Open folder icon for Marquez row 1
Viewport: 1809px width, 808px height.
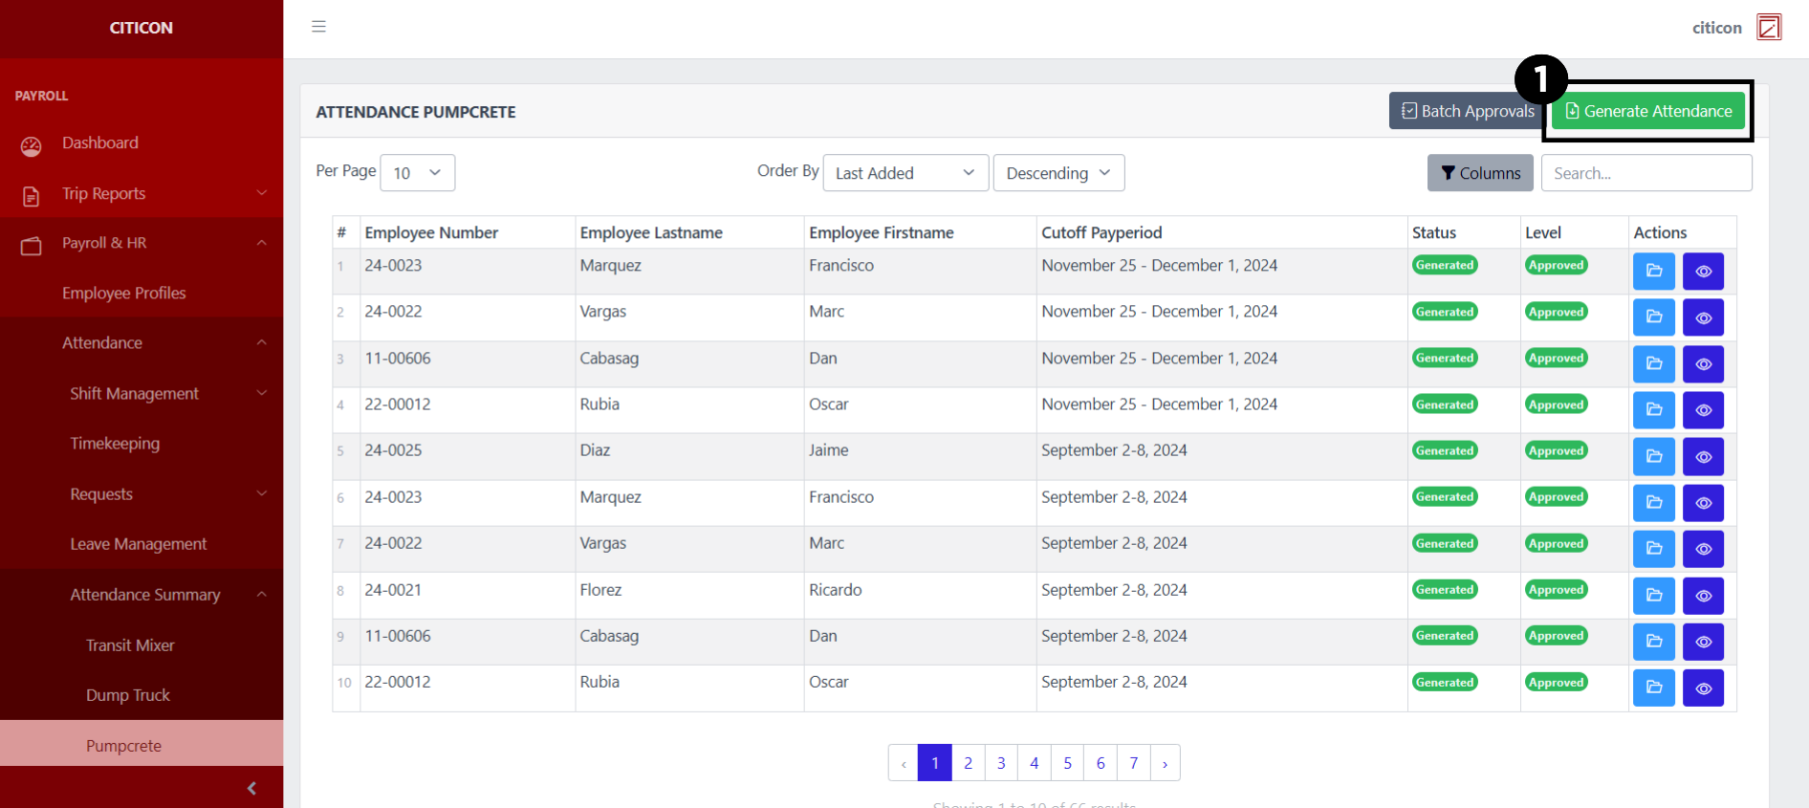pos(1653,272)
